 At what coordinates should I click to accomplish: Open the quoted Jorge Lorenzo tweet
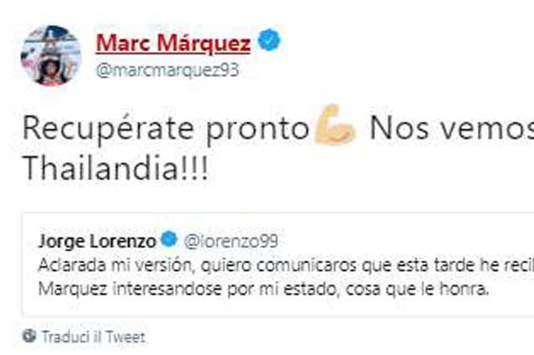pos(278,265)
